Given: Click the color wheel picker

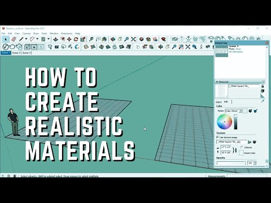Looking at the screenshot, I should [x=225, y=122].
